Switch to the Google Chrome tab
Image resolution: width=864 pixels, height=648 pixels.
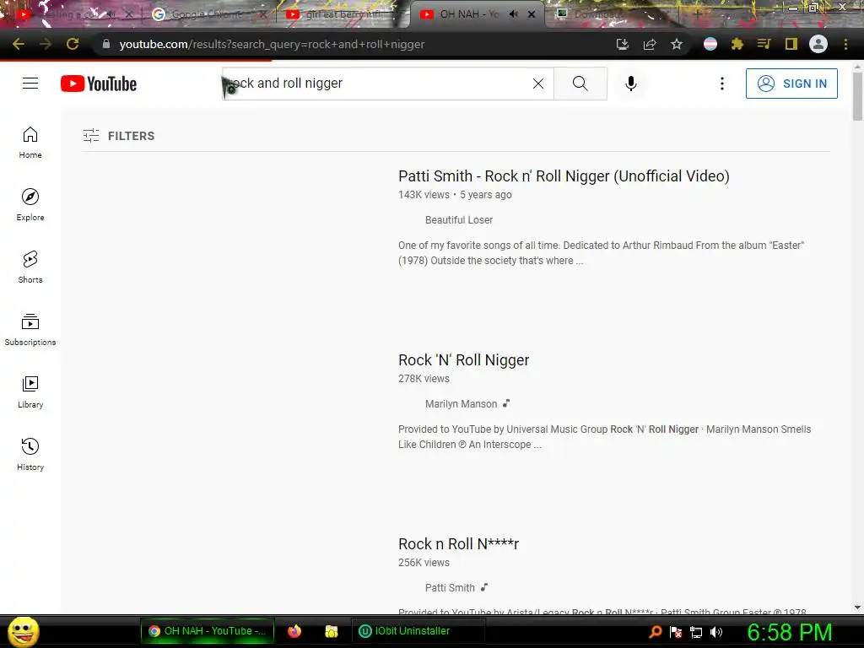tap(208, 14)
